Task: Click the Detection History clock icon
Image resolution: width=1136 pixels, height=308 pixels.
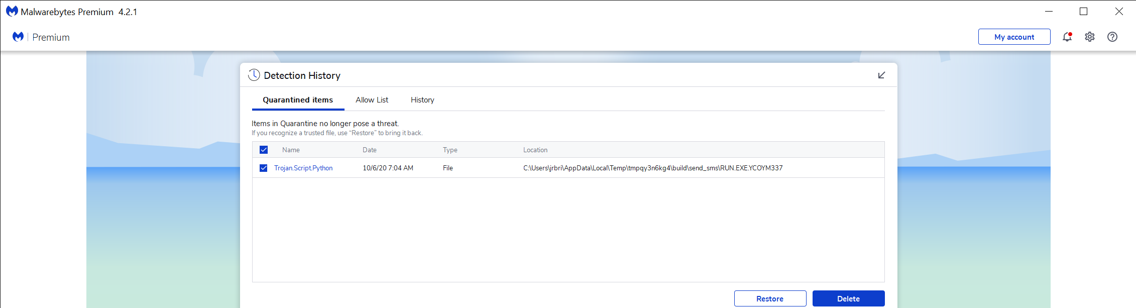Action: pyautogui.click(x=254, y=75)
